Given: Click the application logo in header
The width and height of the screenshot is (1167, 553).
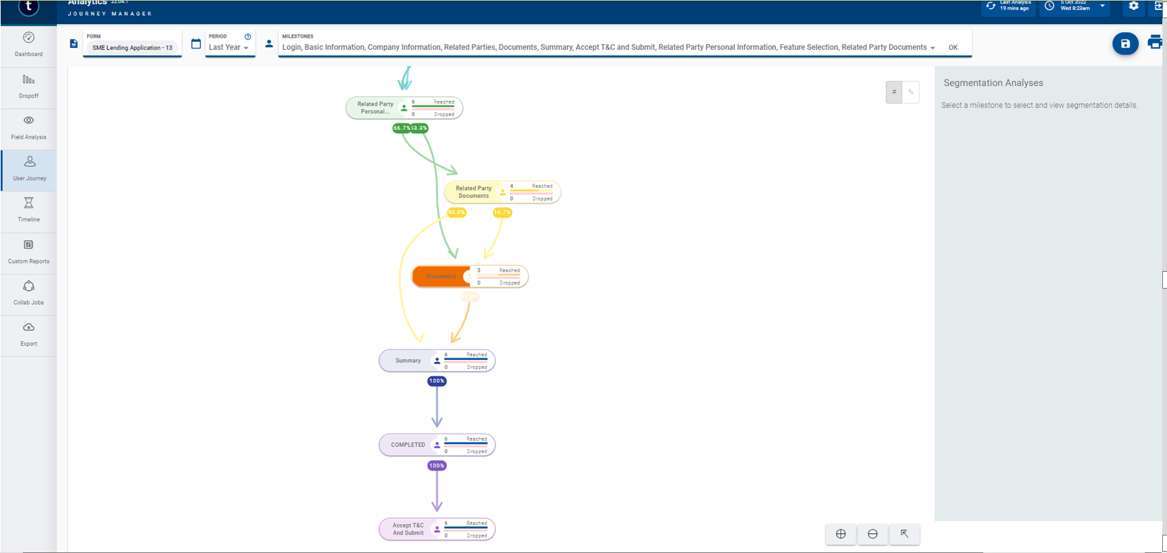Looking at the screenshot, I should point(28,6).
